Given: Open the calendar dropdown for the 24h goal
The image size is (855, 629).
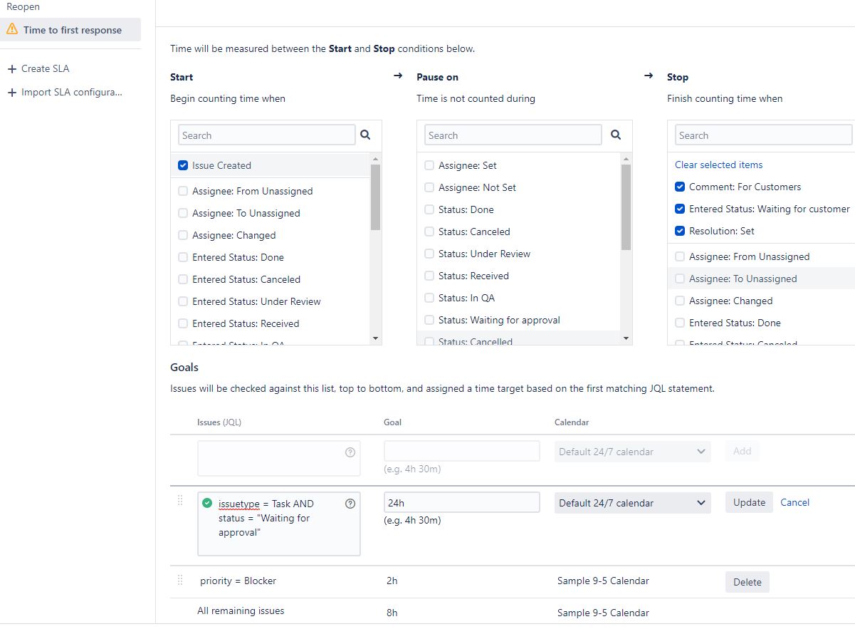Looking at the screenshot, I should (632, 503).
